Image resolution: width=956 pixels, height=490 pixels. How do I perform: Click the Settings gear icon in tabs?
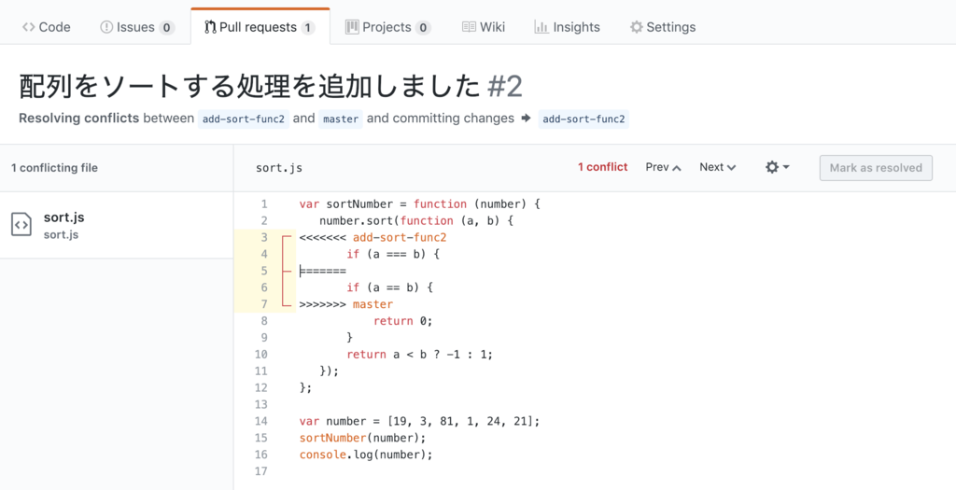[x=637, y=27]
